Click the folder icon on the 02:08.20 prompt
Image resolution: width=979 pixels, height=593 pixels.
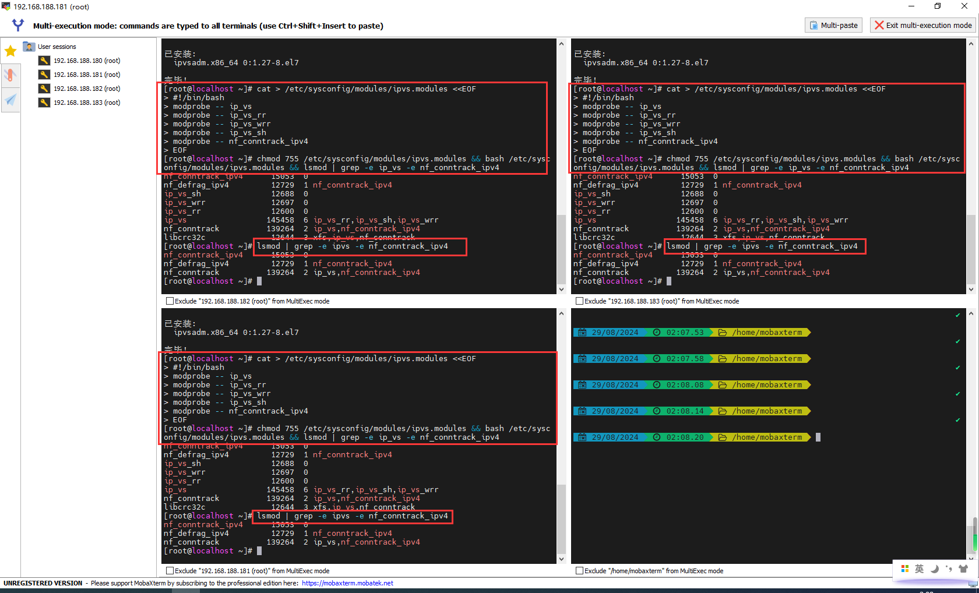[x=723, y=437]
